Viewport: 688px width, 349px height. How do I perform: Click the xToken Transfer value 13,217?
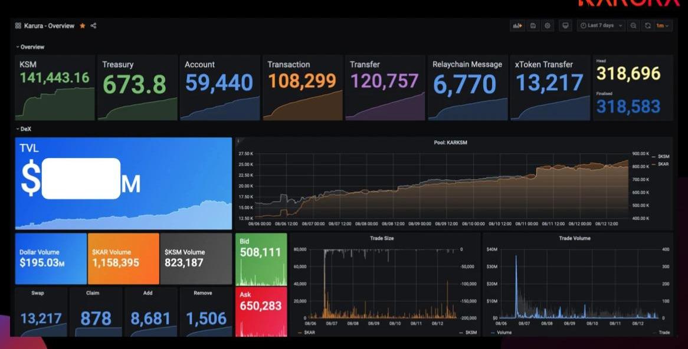tap(549, 83)
